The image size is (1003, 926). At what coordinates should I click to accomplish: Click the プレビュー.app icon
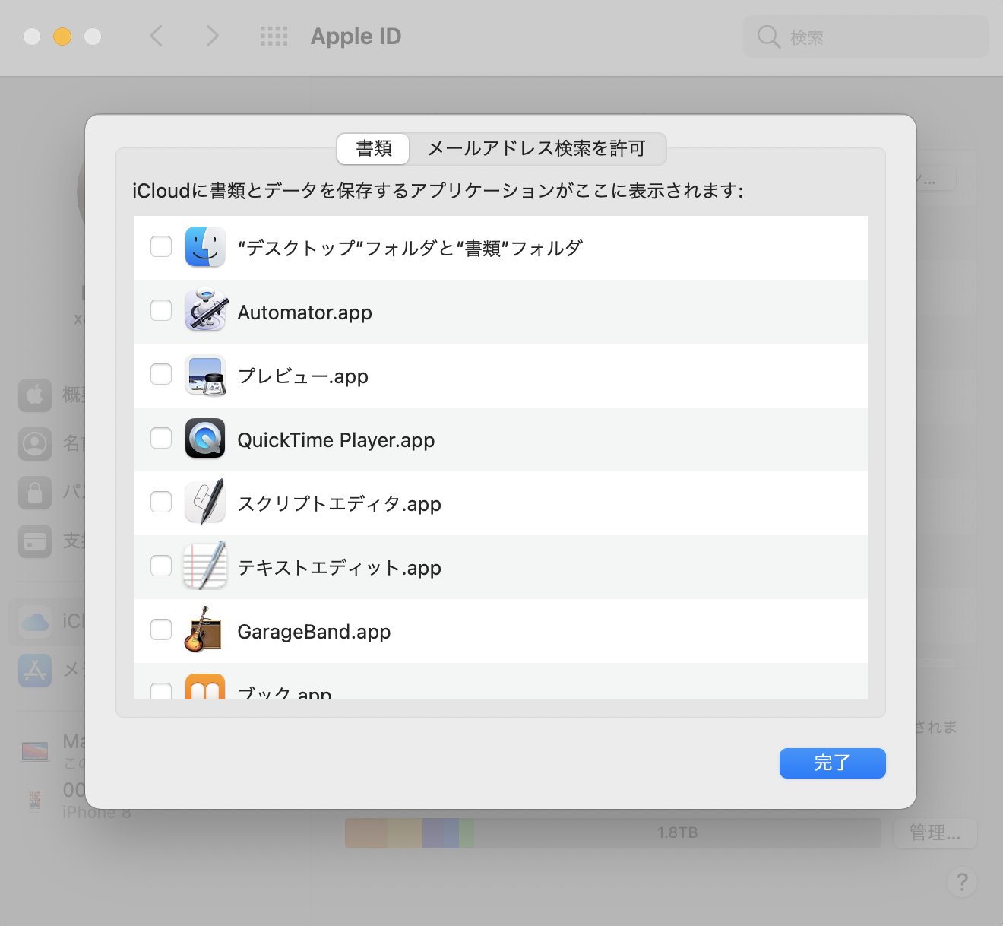205,375
